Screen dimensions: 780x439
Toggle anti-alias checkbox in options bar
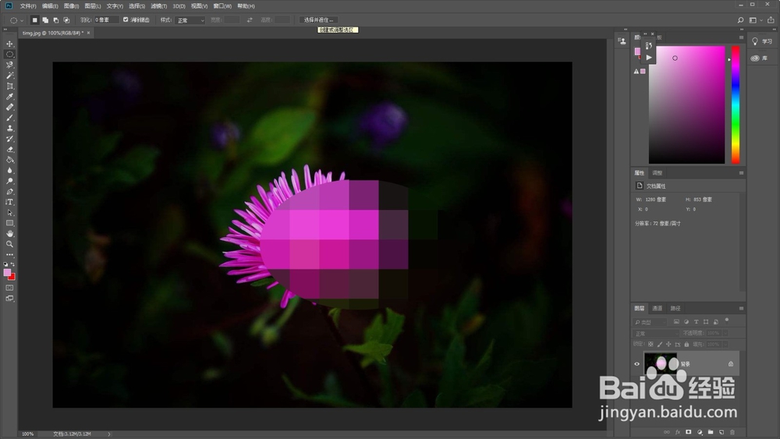(126, 20)
